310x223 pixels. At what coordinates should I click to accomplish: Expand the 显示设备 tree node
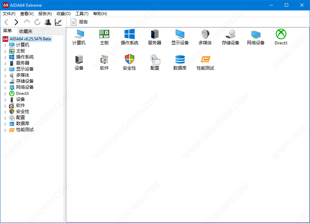5,70
